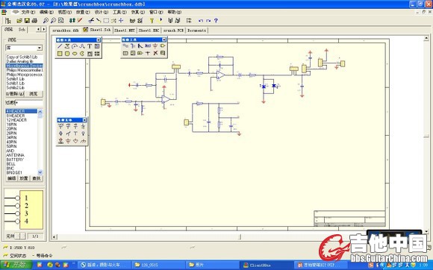Select the No ERC cross tool
Image resolution: width=433 pixels, height=270 pixels.
tap(155, 53)
